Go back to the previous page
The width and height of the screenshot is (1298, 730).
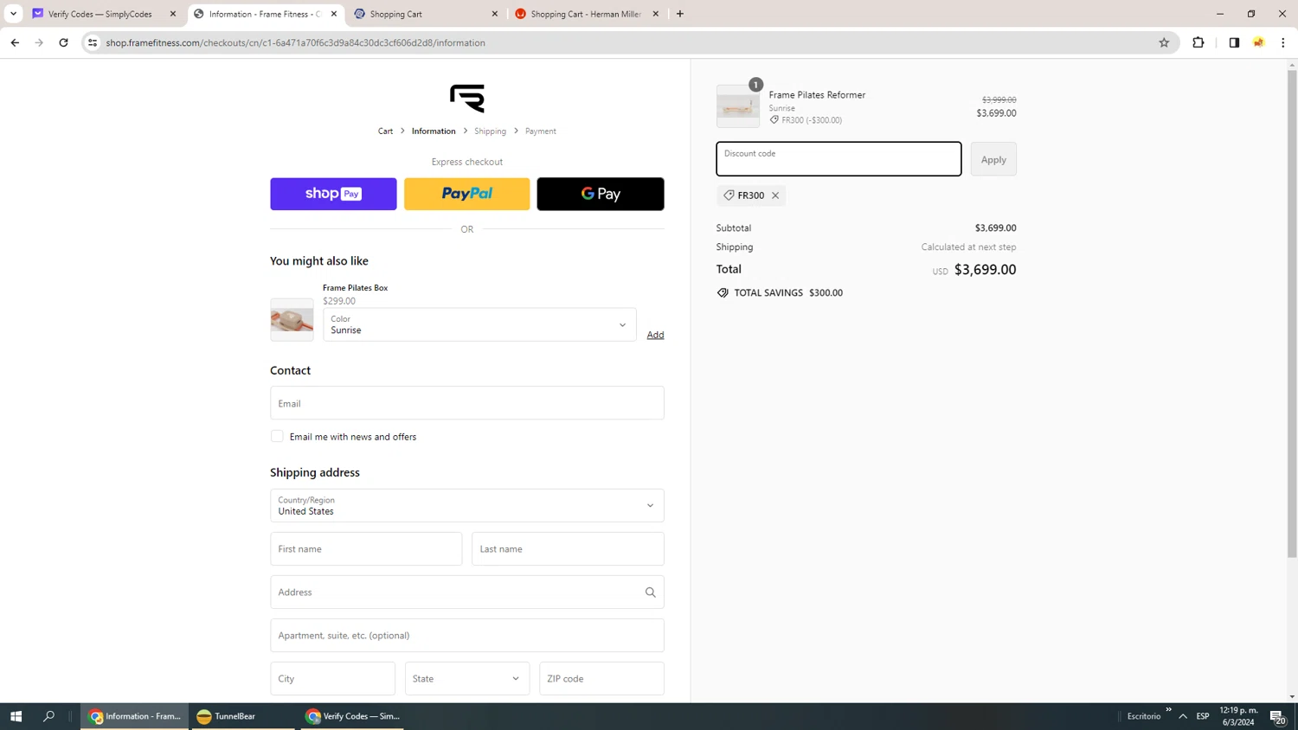click(15, 42)
